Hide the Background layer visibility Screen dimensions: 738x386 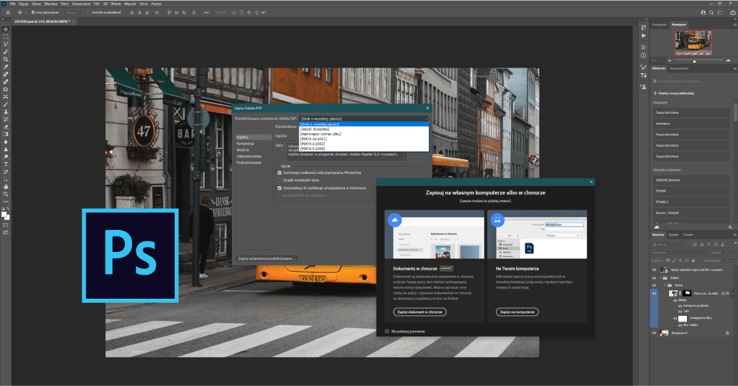654,333
